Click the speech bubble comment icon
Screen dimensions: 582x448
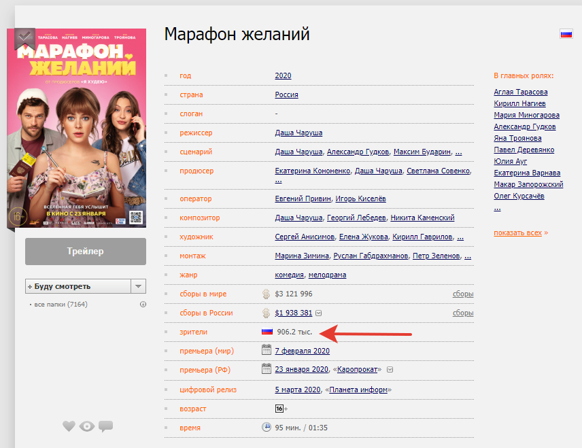106,426
